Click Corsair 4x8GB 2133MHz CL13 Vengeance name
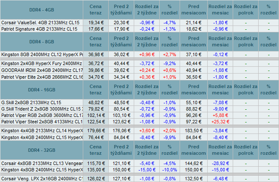 (42, 163)
